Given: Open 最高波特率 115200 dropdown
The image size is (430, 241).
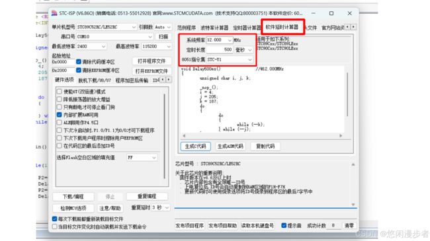Looking at the screenshot, I should [x=156, y=46].
